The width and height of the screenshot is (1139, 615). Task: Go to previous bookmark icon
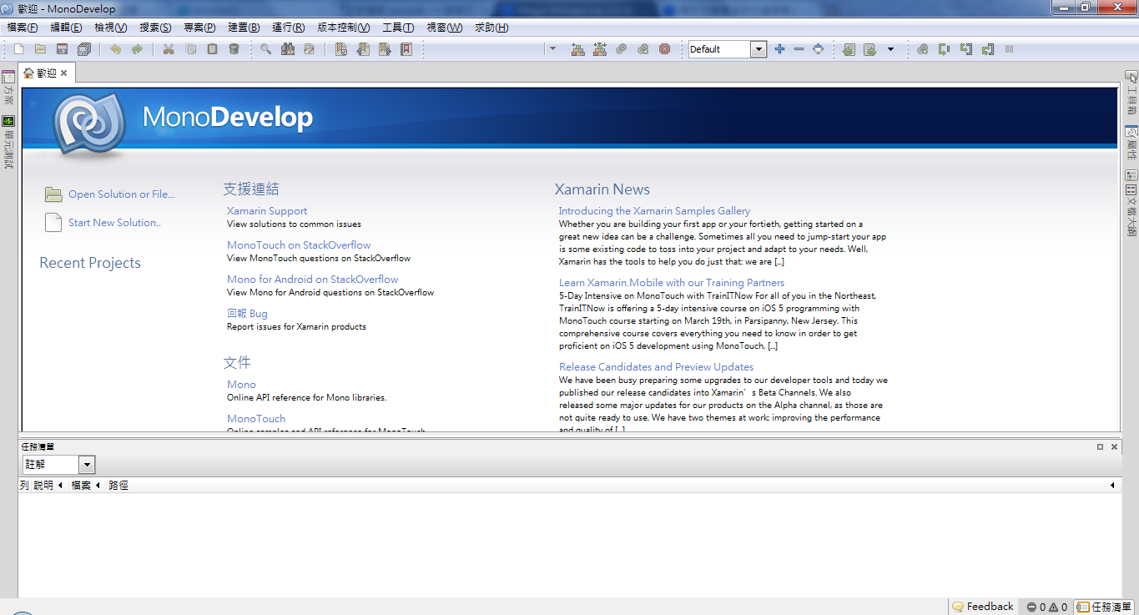pos(362,49)
